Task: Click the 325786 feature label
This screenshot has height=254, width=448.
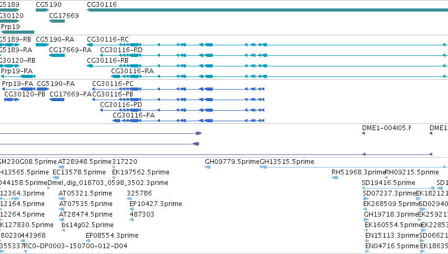Action: coord(140,193)
